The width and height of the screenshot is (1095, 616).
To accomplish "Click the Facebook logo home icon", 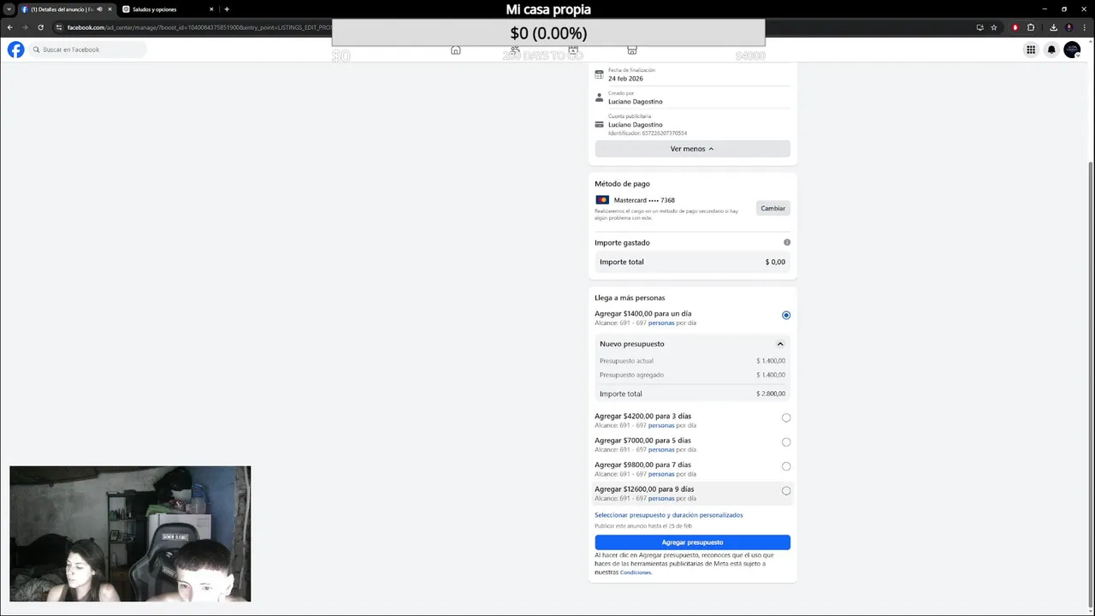I will tap(15, 50).
